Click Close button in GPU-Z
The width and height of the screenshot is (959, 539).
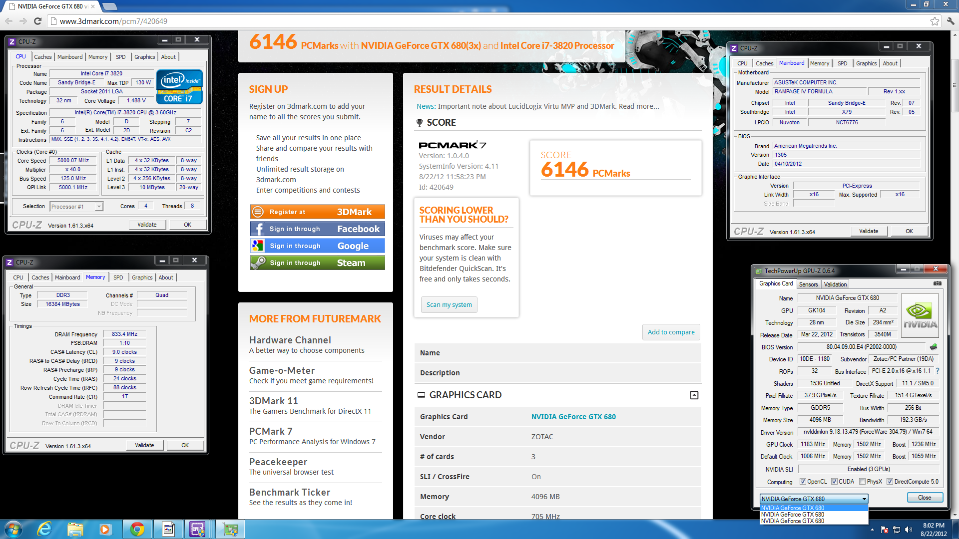(x=925, y=498)
